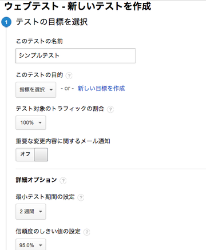Click help icon beside 最小テスト期間の設定
The width and height of the screenshot is (206, 250).
click(81, 197)
